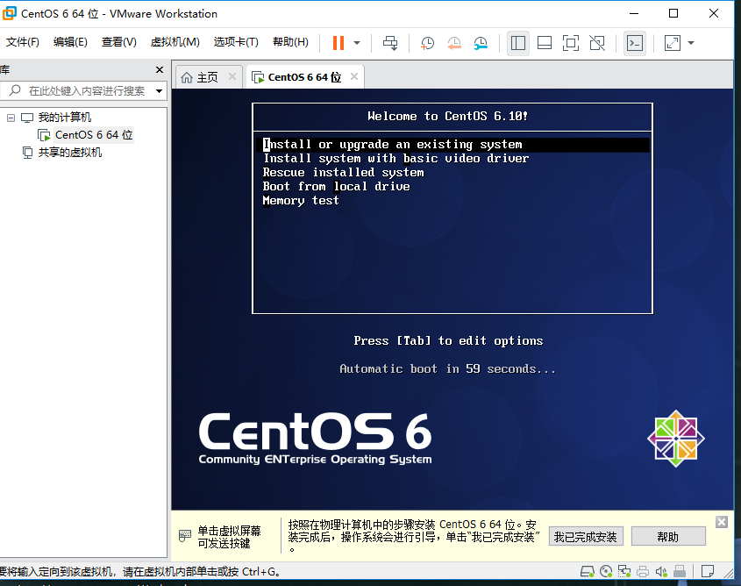Close the CentOS 6 64 位 tab

tap(354, 76)
